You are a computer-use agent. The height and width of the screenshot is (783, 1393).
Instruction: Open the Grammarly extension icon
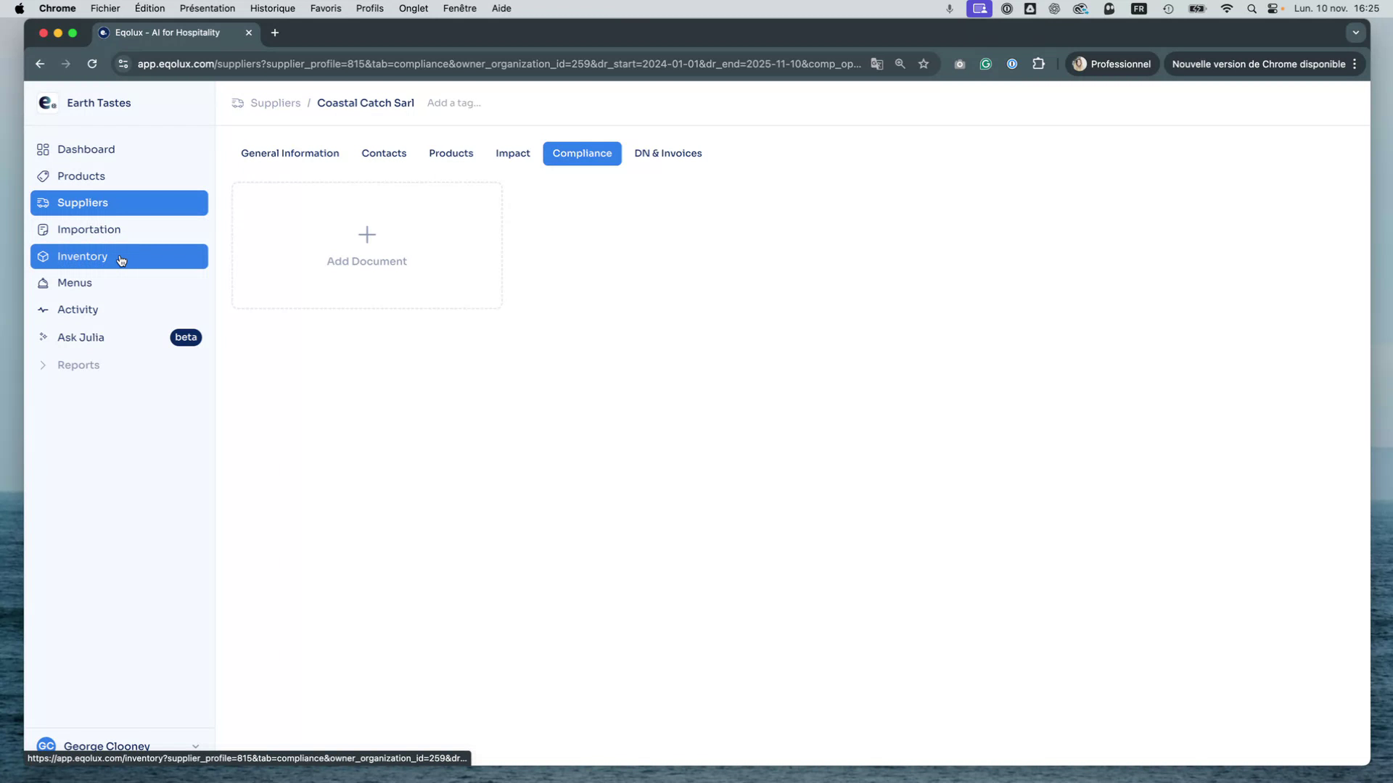985,64
